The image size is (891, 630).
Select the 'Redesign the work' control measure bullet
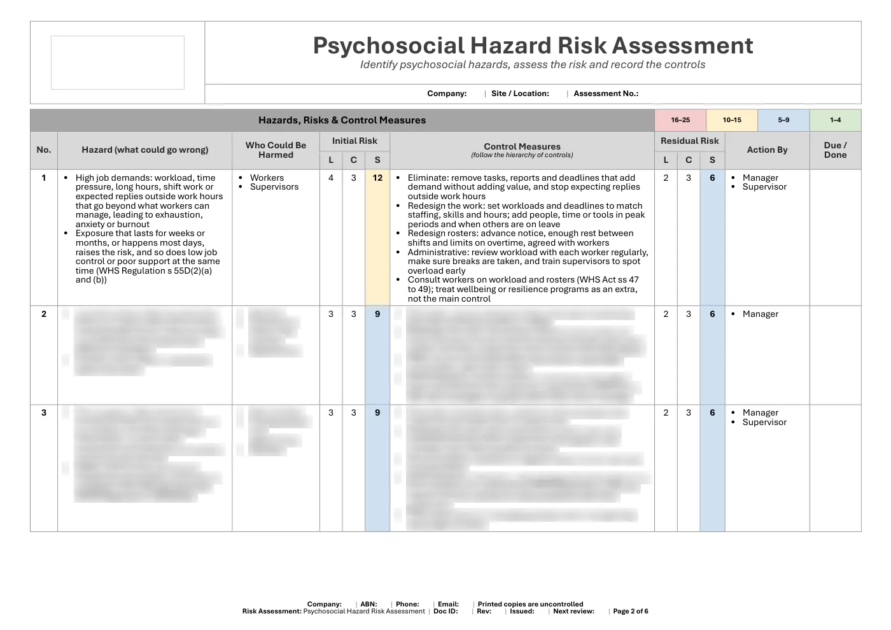coord(526,215)
